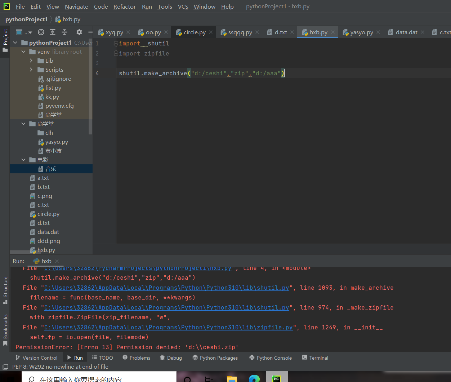Open the Version Control tool window
The height and width of the screenshot is (382, 451).
point(36,357)
